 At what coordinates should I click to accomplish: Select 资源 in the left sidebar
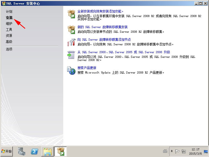9,36
